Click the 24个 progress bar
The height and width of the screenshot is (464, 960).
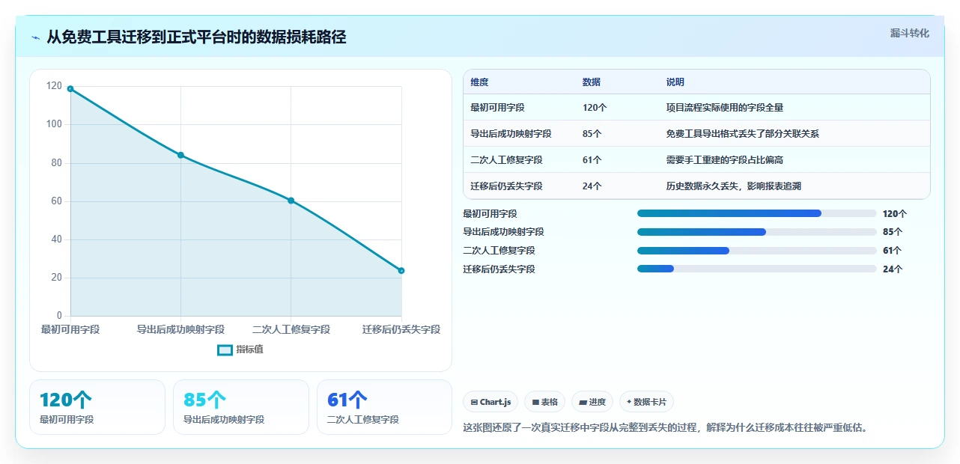[756, 269]
